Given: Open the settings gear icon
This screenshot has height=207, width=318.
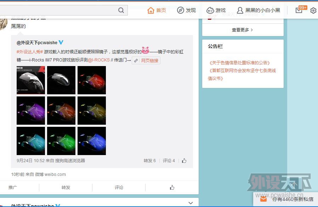Looking at the screenshot, I should click(313, 11).
